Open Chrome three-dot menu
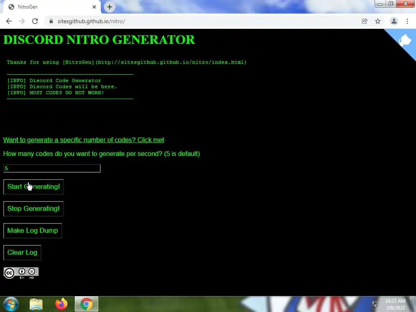This screenshot has width=416, height=312. (407, 21)
